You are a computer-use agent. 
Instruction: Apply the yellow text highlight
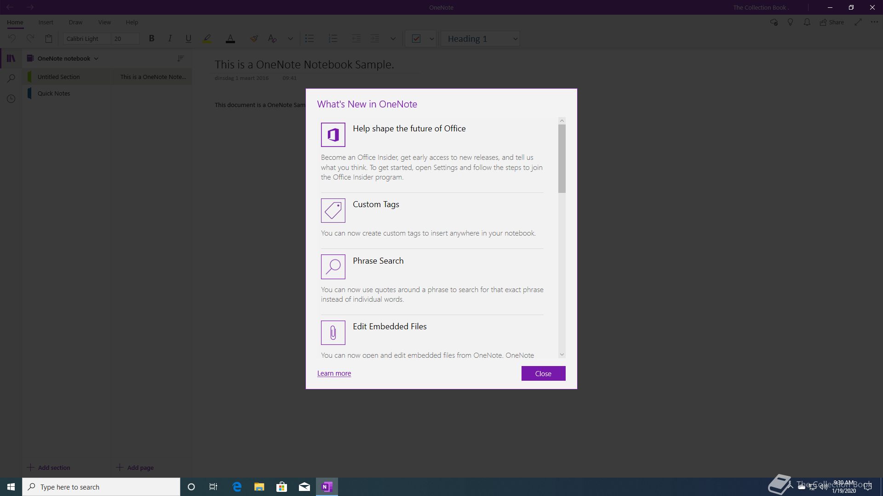[207, 39]
